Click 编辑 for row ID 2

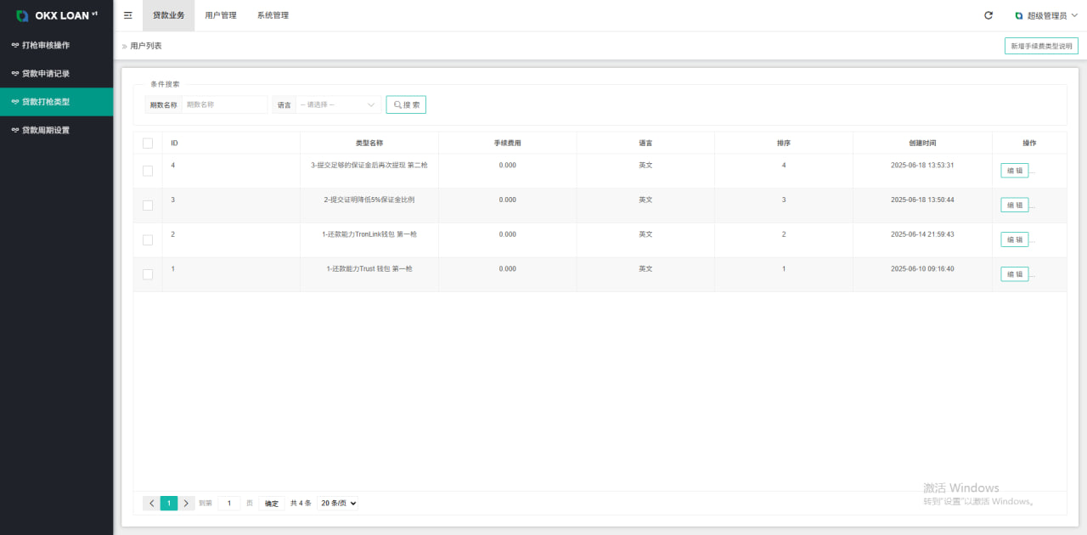[x=1015, y=239]
